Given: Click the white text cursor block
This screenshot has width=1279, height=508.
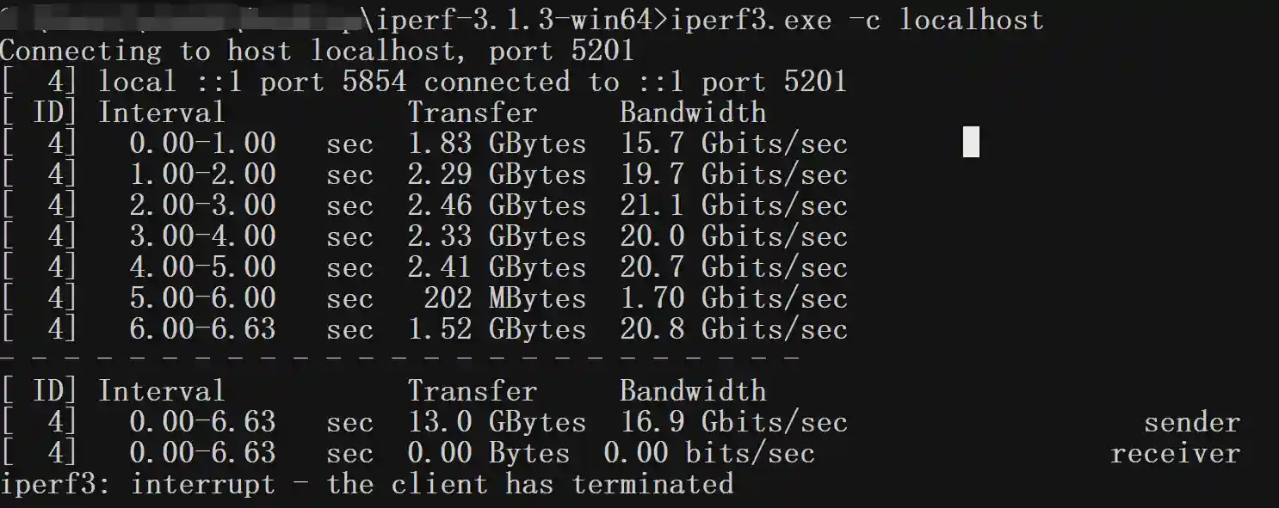Looking at the screenshot, I should click(970, 142).
